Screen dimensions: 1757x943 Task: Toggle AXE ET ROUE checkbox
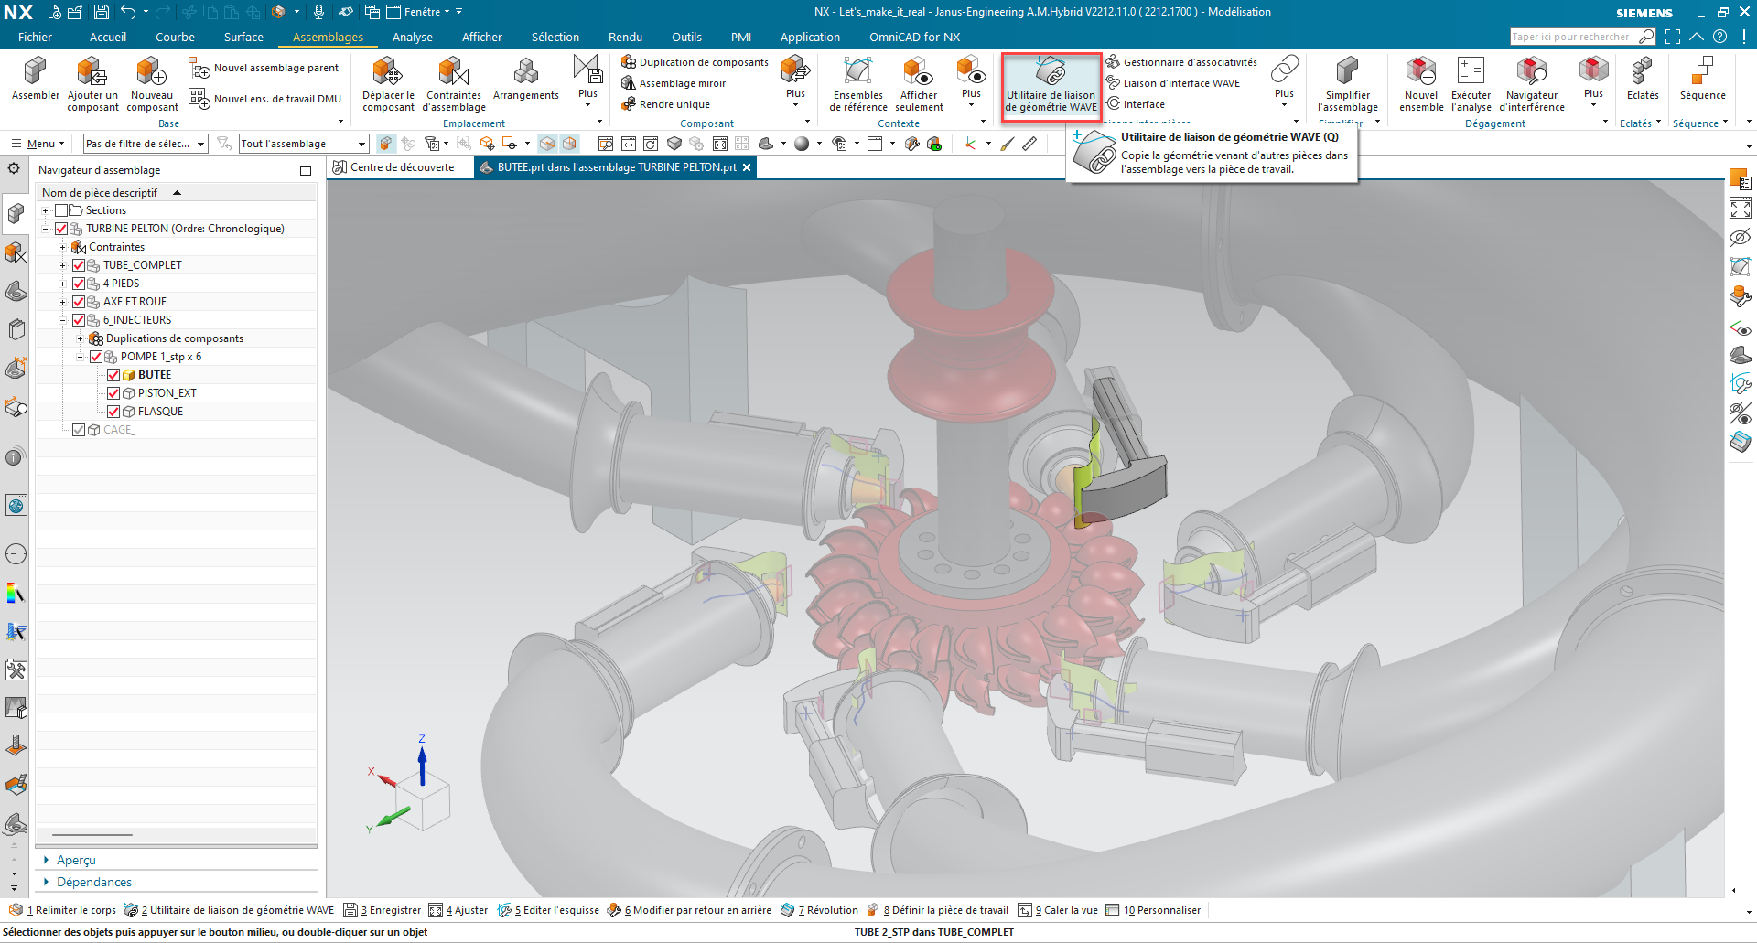click(79, 302)
